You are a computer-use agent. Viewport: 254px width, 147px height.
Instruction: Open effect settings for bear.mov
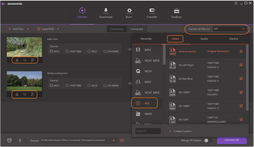pyautogui.click(x=32, y=60)
